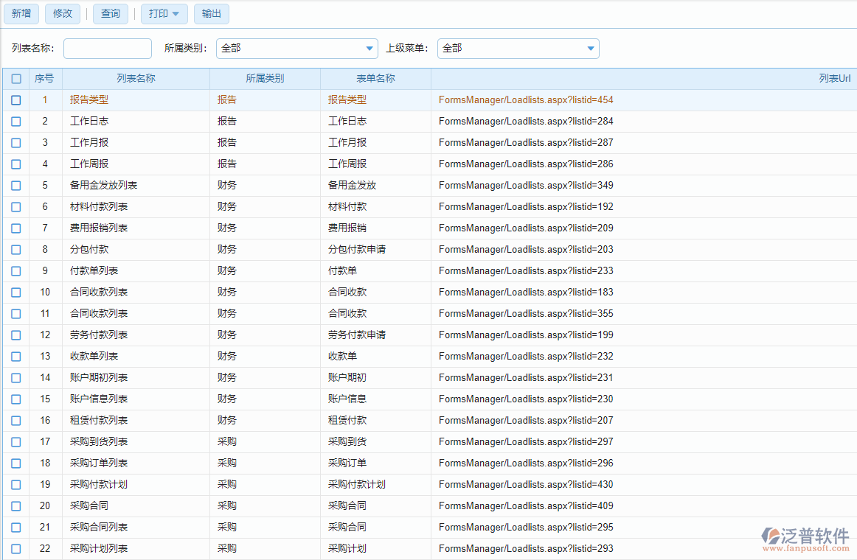Check the select-all checkbox in table header

[x=15, y=78]
